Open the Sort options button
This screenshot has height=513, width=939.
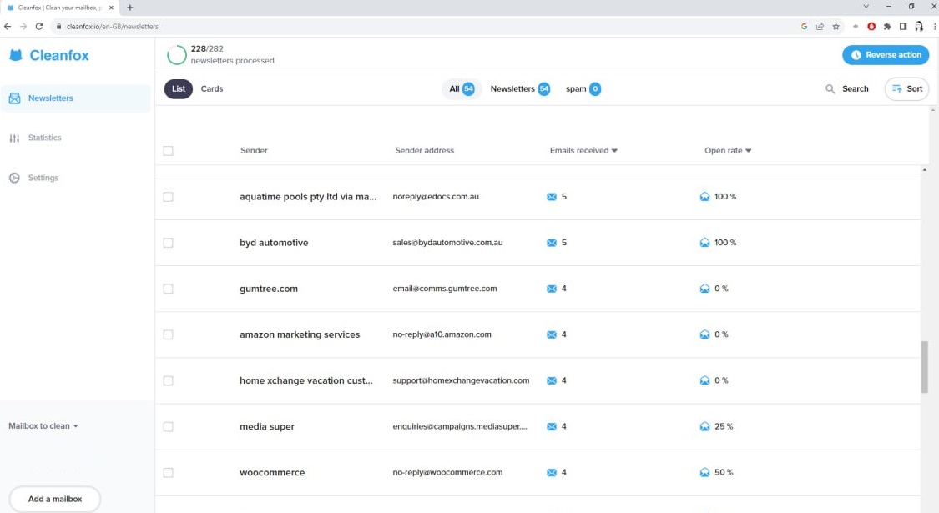click(x=906, y=89)
